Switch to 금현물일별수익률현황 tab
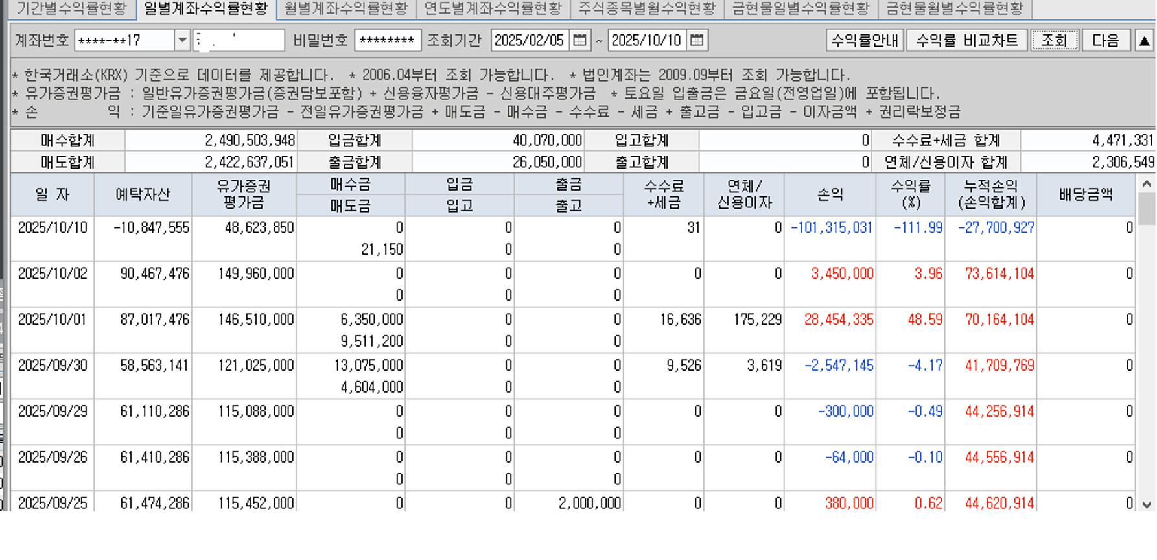 tap(801, 8)
